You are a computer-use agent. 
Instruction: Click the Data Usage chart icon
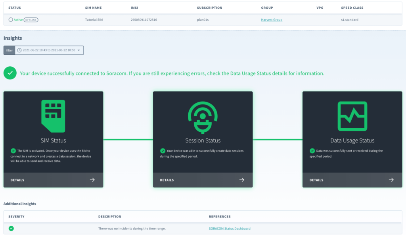click(x=352, y=116)
